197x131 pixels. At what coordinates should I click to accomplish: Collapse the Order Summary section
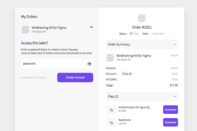click(174, 44)
